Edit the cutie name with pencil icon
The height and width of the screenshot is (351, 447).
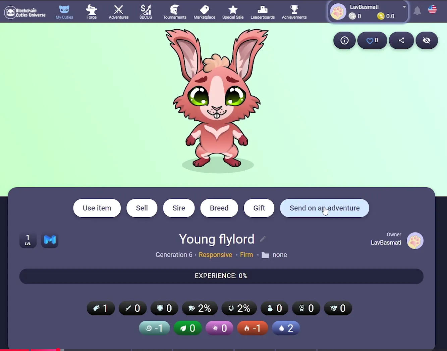pyautogui.click(x=263, y=239)
